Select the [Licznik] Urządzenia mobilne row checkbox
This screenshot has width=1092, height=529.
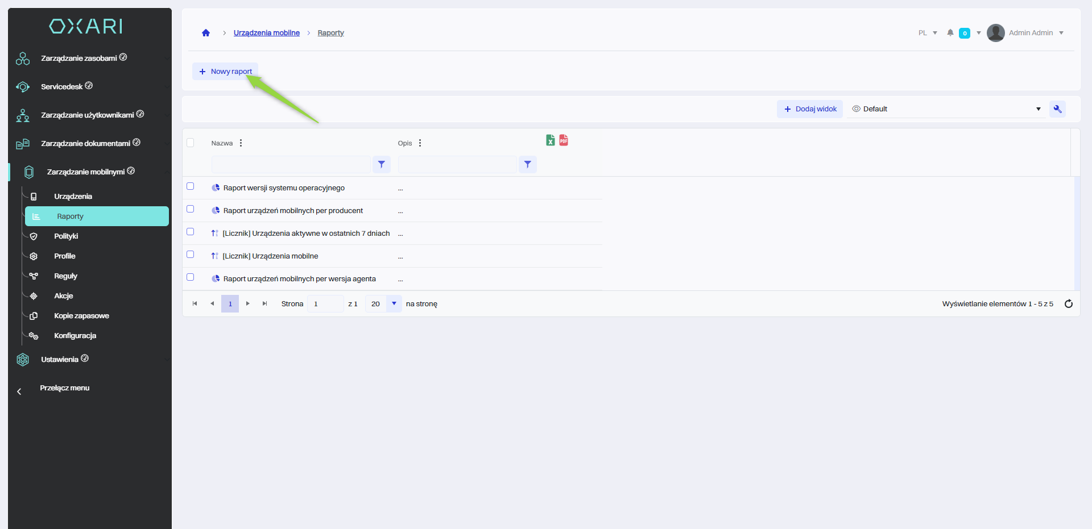pos(191,255)
